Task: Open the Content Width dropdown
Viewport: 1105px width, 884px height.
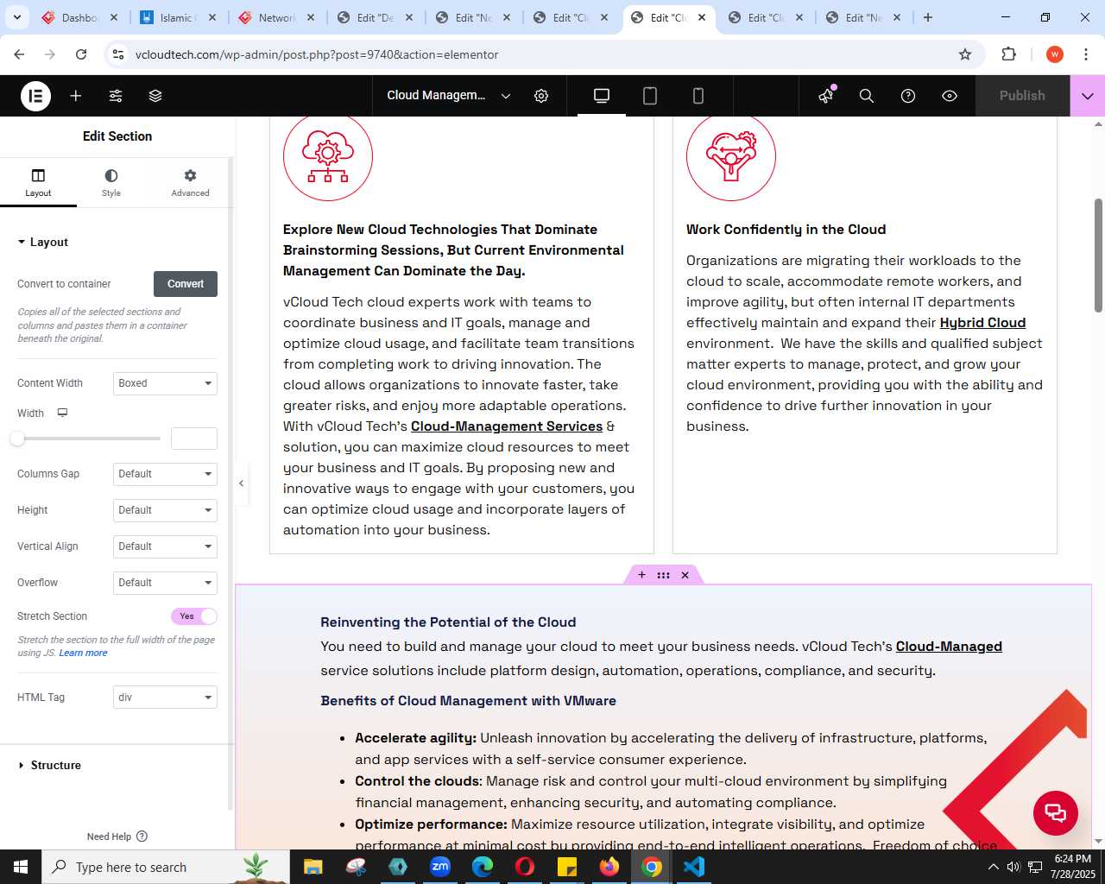Action: [165, 383]
